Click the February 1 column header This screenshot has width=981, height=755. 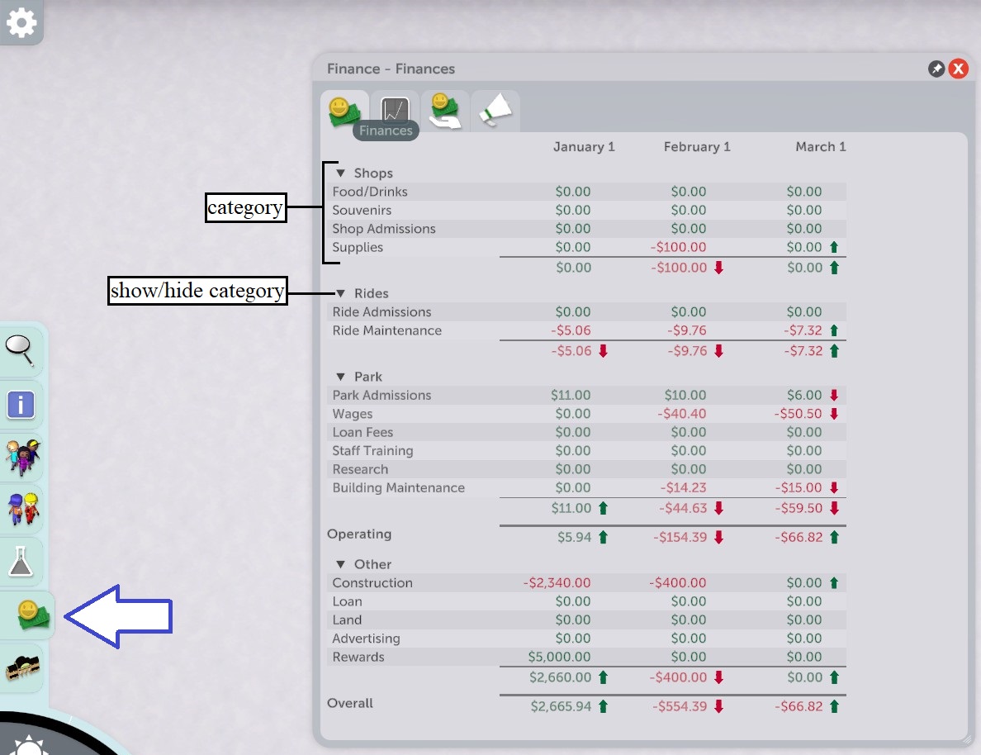(697, 146)
